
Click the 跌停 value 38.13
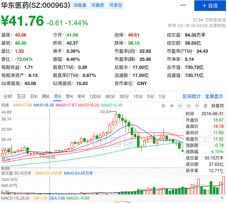pyautogui.click(x=134, y=43)
